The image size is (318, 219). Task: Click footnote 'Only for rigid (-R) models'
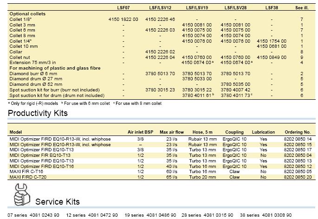click(34, 103)
